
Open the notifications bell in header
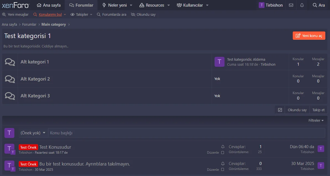302,5
